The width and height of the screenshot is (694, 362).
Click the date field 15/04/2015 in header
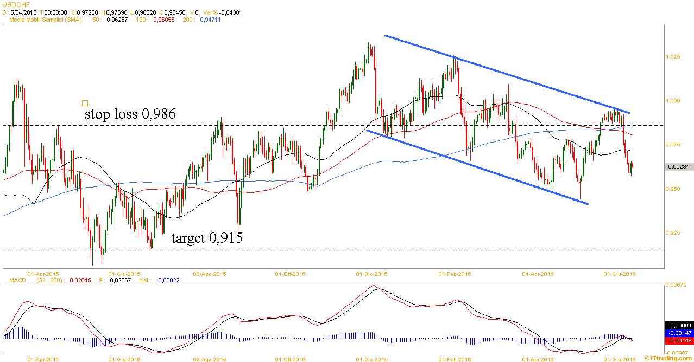tap(22, 12)
